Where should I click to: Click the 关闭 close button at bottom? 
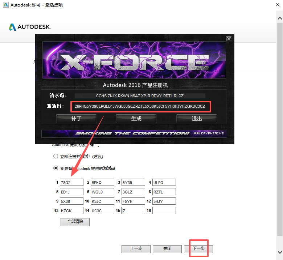tap(167, 249)
